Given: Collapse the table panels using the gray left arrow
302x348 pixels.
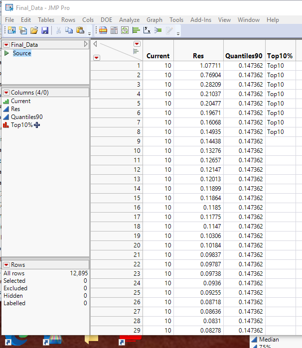Looking at the screenshot, I should tap(96, 44).
